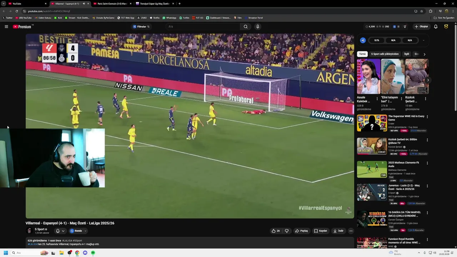The height and width of the screenshot is (257, 457).
Task: Like the video with 26 likes
Action: click(276, 231)
